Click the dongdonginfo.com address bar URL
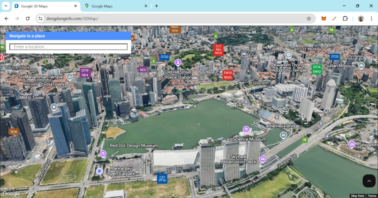Viewport: 378px width, 198px height. click(x=72, y=19)
